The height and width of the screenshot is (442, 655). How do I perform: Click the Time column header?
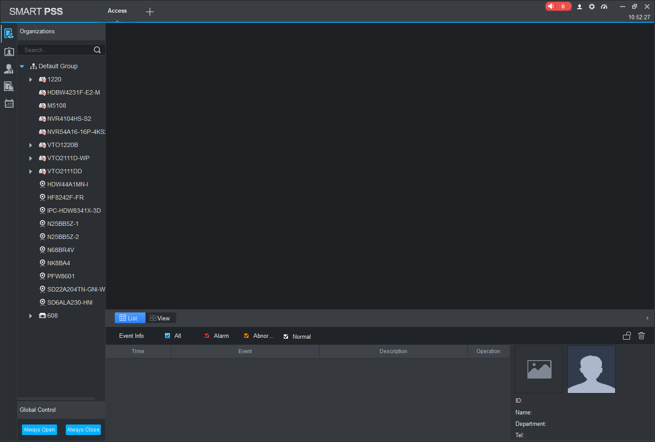(138, 351)
